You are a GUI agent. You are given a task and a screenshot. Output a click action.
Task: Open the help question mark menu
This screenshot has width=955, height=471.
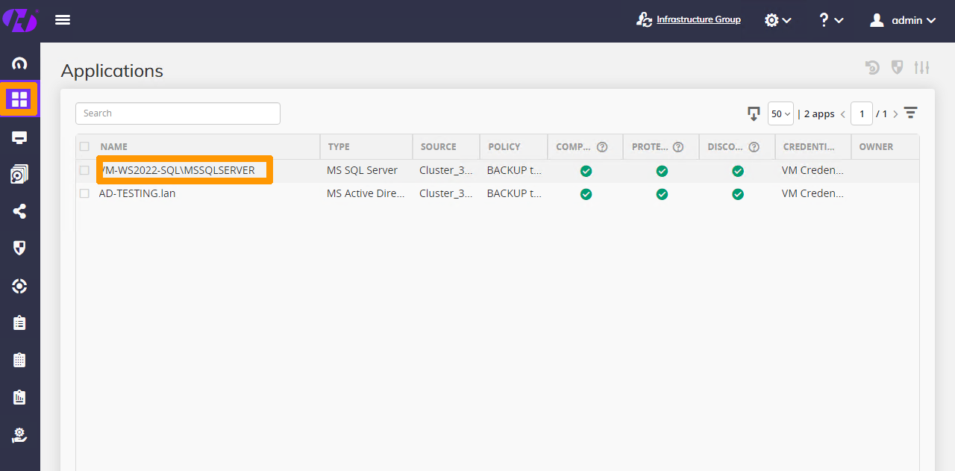pyautogui.click(x=830, y=20)
